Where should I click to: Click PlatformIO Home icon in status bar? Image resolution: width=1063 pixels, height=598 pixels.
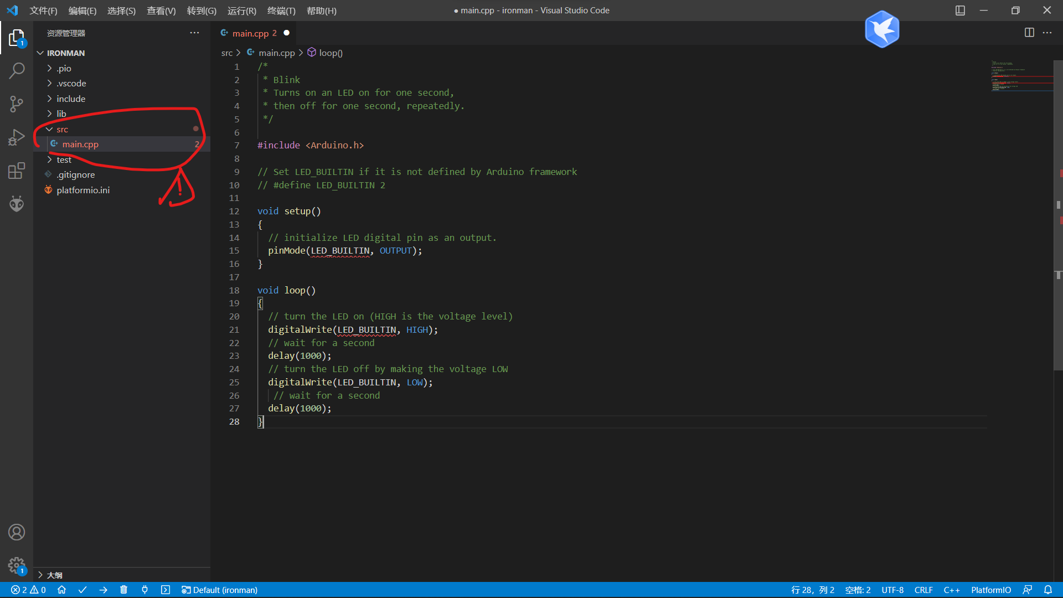pos(61,590)
